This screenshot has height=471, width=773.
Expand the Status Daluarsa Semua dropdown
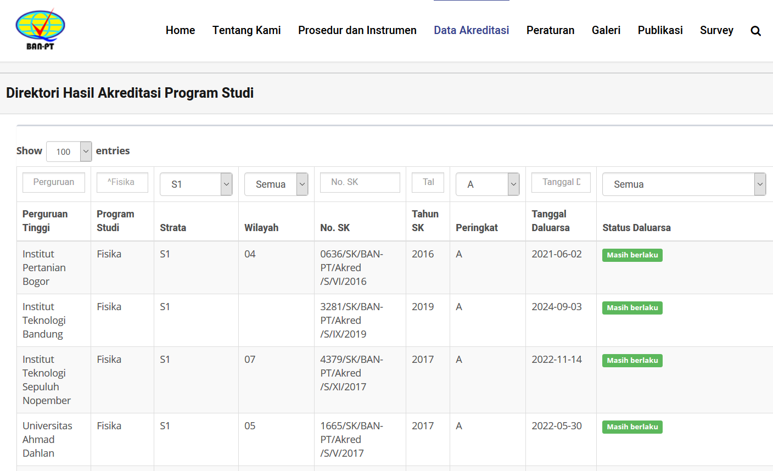684,184
